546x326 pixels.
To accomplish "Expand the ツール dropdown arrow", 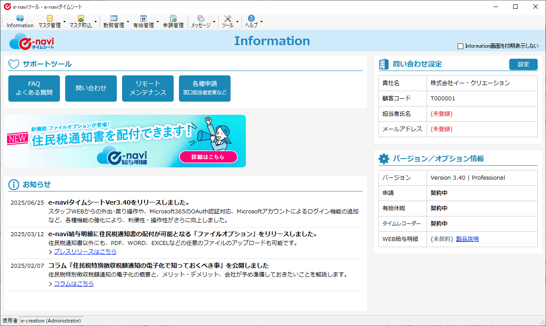I will click(x=237, y=21).
